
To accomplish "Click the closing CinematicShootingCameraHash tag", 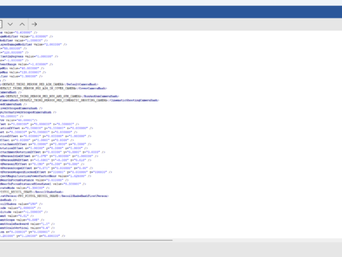I will click(133, 100).
